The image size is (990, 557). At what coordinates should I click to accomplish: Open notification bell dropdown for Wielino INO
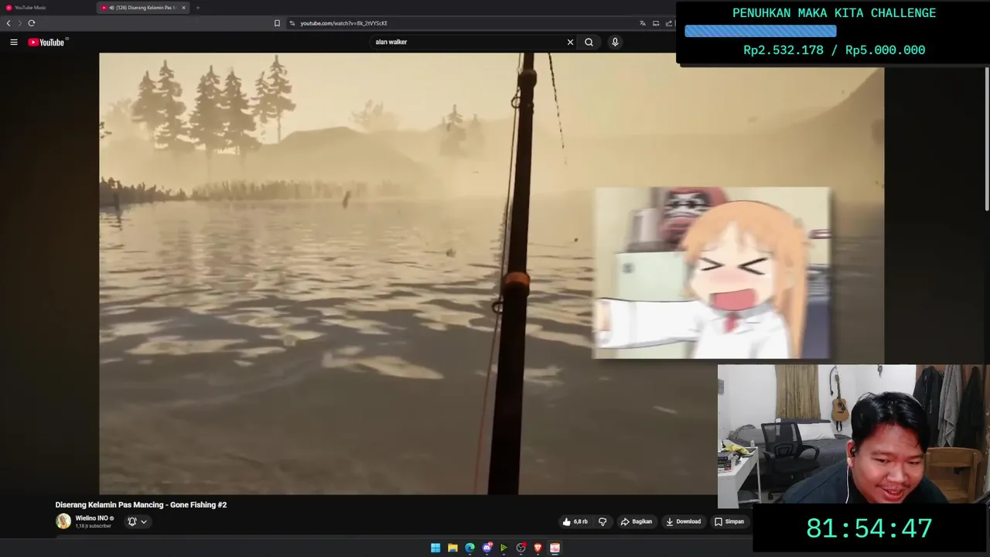[137, 521]
